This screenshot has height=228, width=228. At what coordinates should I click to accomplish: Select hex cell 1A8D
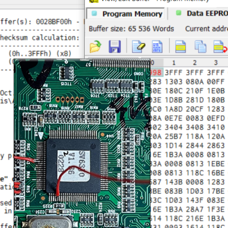pyautogui.click(x=174, y=109)
